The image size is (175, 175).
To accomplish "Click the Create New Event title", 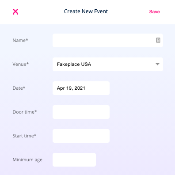I will click(x=86, y=11).
